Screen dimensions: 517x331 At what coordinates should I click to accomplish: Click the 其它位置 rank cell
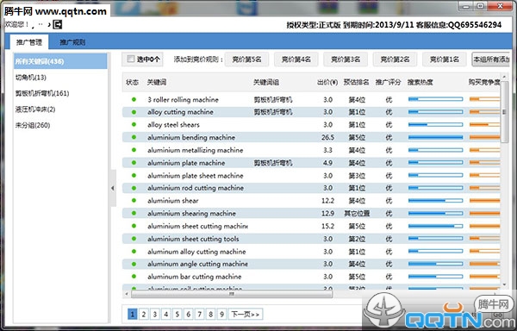357,213
